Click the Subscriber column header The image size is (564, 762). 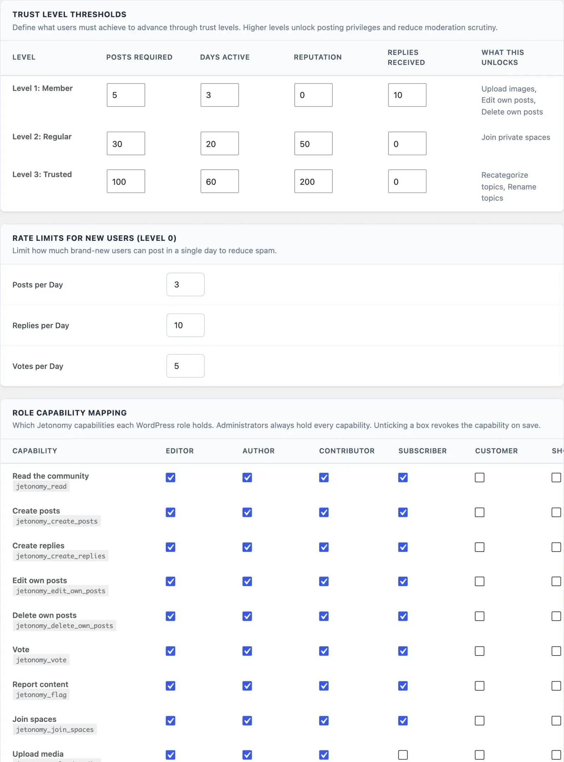click(x=422, y=451)
